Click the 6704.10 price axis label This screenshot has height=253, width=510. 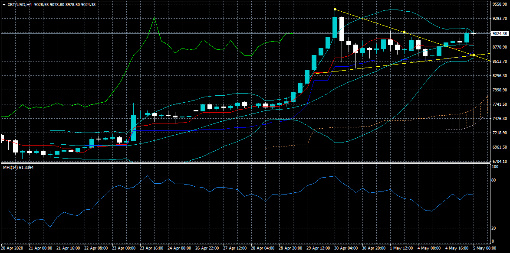coord(500,162)
